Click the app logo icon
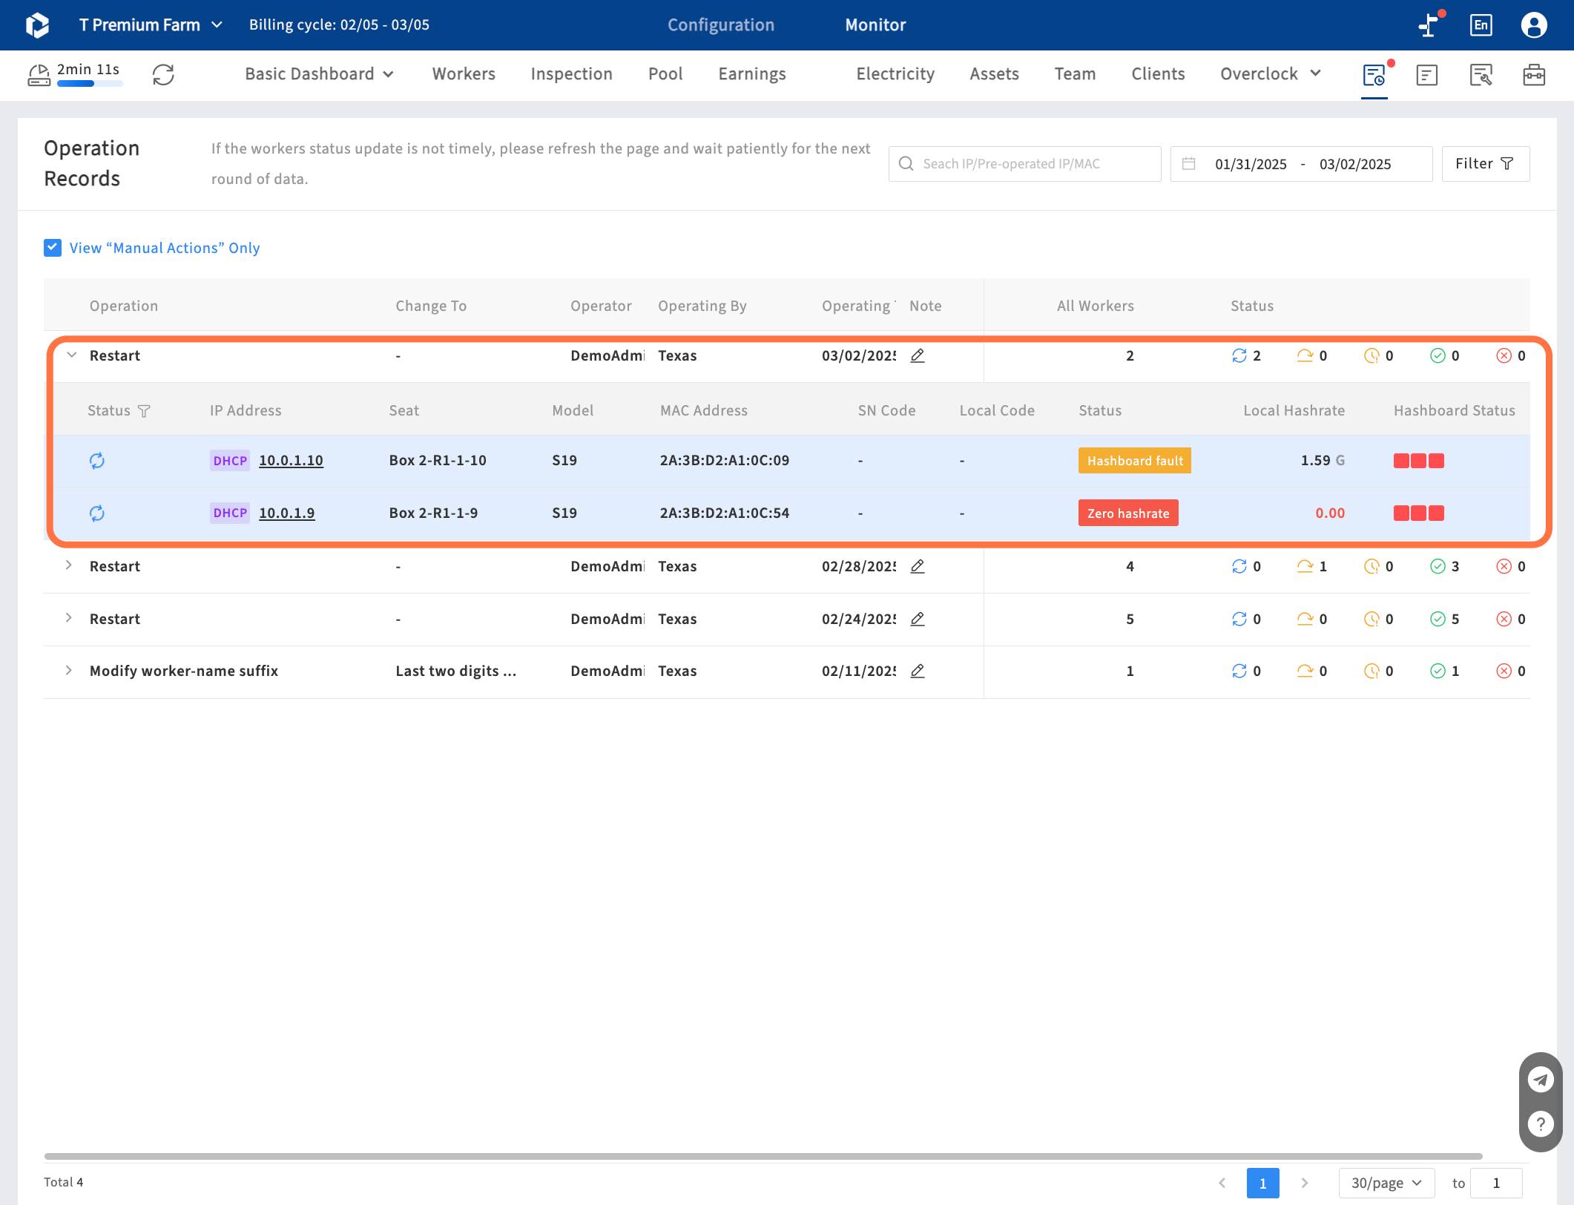 pos(37,25)
